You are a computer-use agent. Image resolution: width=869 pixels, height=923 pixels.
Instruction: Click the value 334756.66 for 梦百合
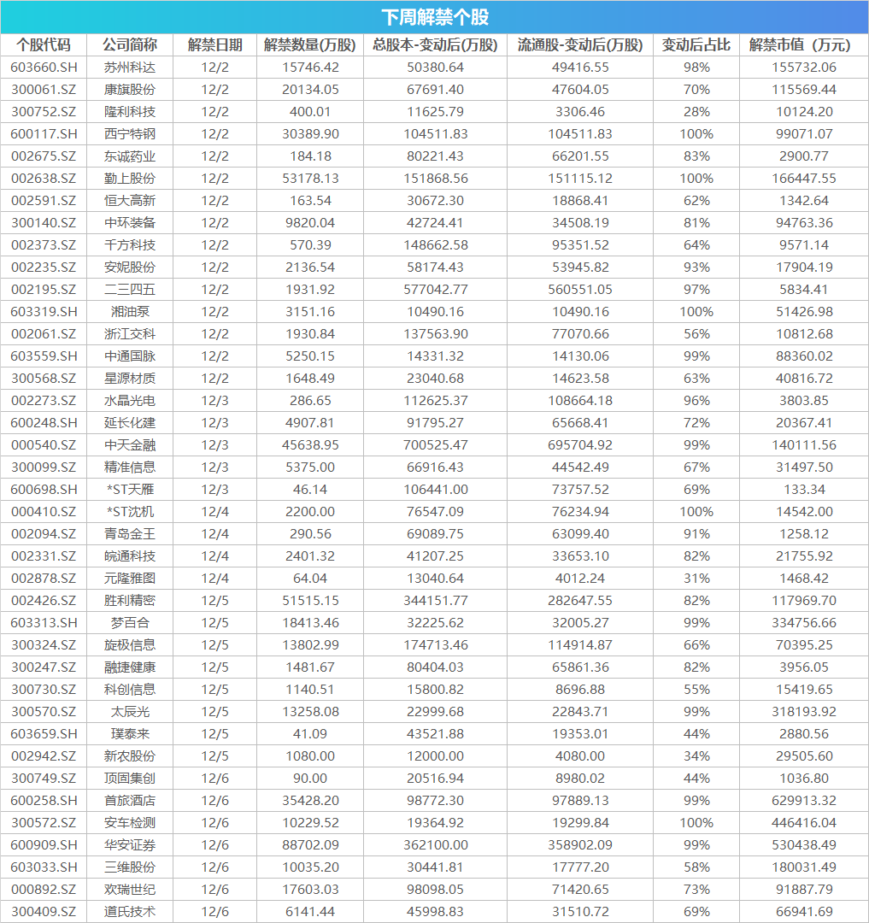804,623
